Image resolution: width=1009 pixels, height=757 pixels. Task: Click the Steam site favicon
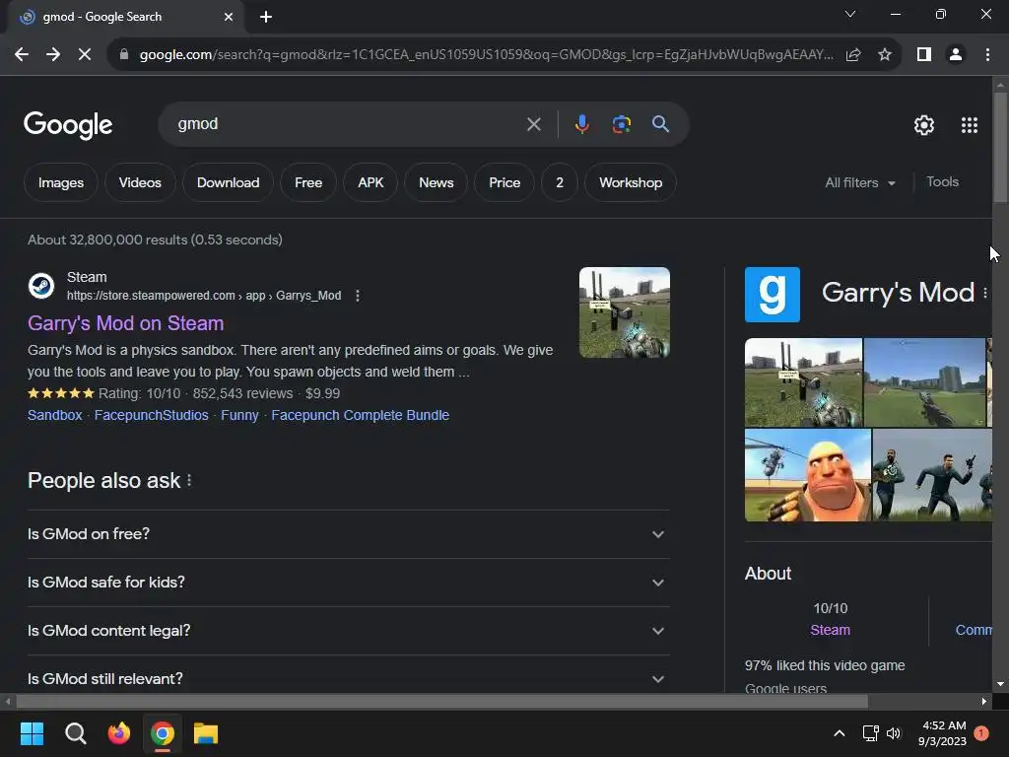pyautogui.click(x=41, y=286)
